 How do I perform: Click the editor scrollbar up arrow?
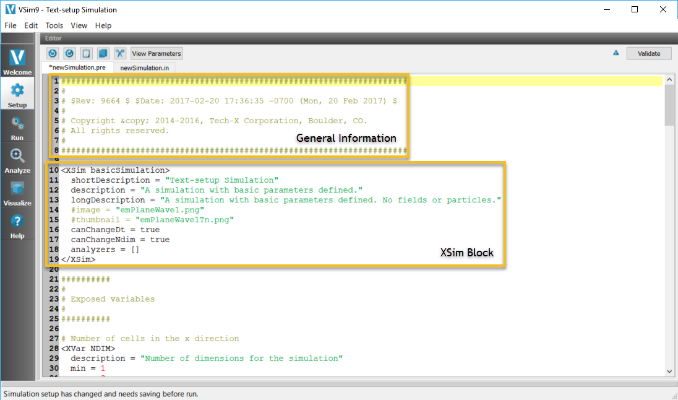[669, 80]
